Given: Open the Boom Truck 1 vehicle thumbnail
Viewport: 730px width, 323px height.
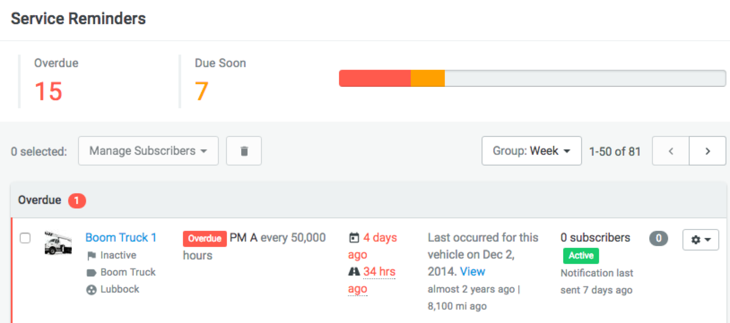Looking at the screenshot, I should point(58,243).
